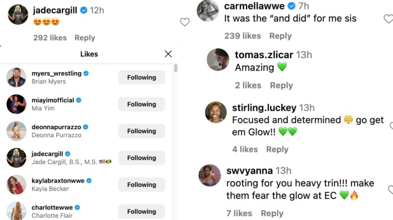Click the Likes list scrollbar
Image resolution: width=393 pixels, height=220 pixels.
[176, 68]
